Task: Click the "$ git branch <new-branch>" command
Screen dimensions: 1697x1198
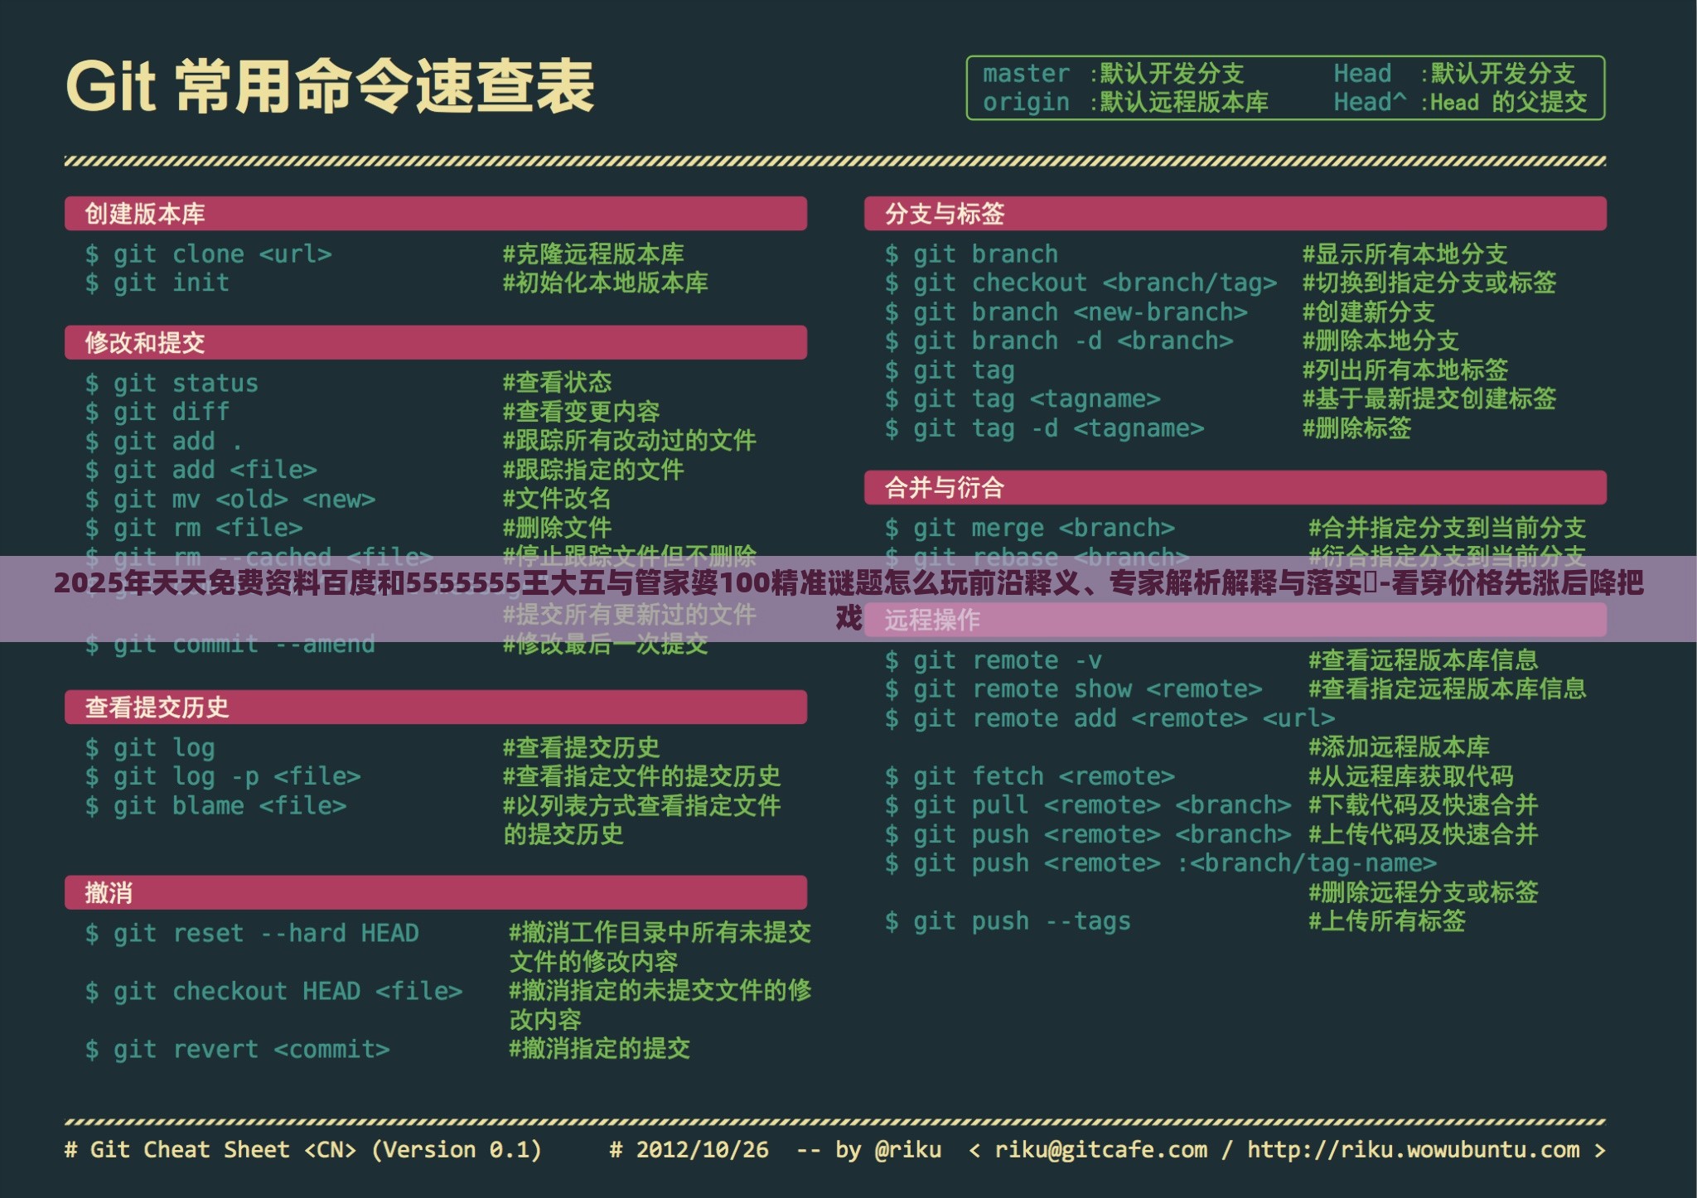Action: click(1066, 313)
